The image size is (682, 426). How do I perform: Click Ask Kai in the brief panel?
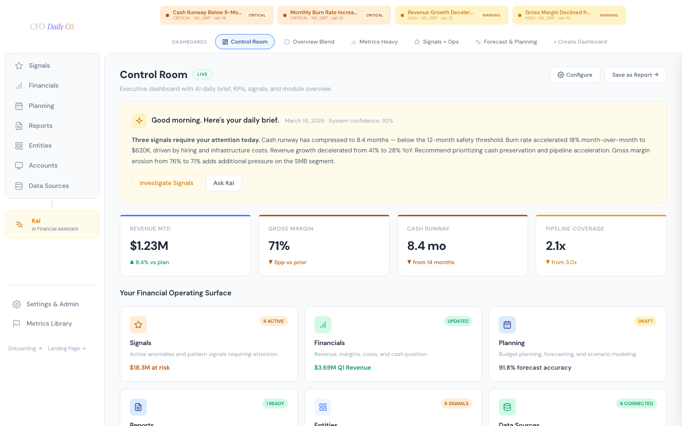coord(224,183)
